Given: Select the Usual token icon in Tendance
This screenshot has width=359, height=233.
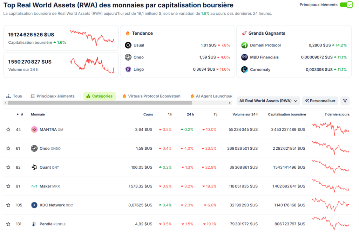Looking at the screenshot, I should (x=128, y=45).
